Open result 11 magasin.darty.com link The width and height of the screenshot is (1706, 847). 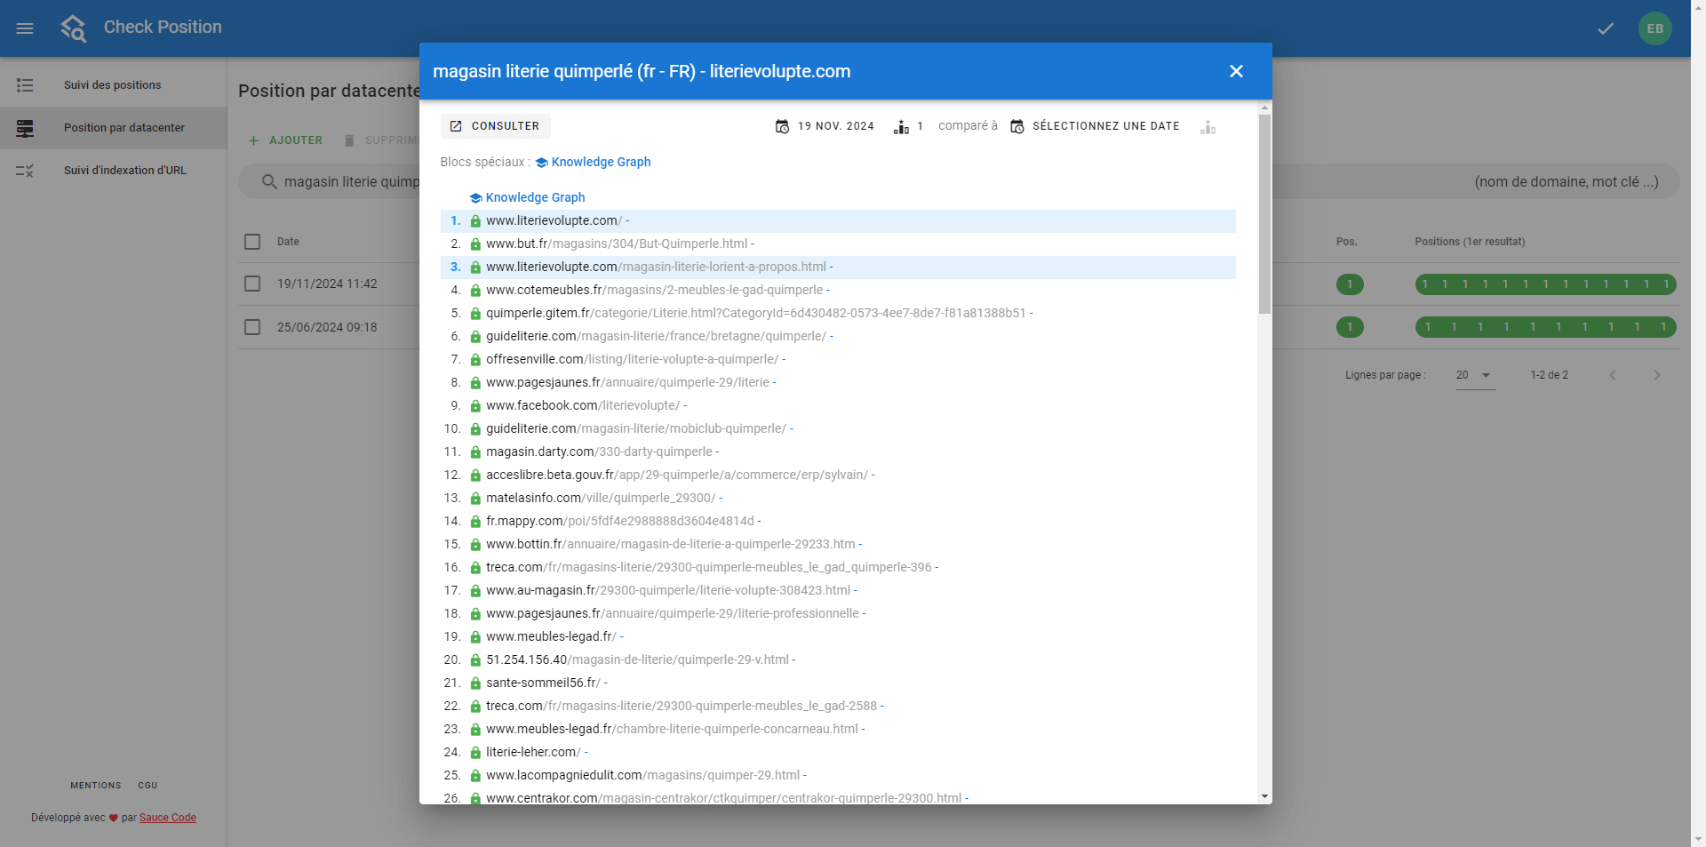(x=599, y=451)
